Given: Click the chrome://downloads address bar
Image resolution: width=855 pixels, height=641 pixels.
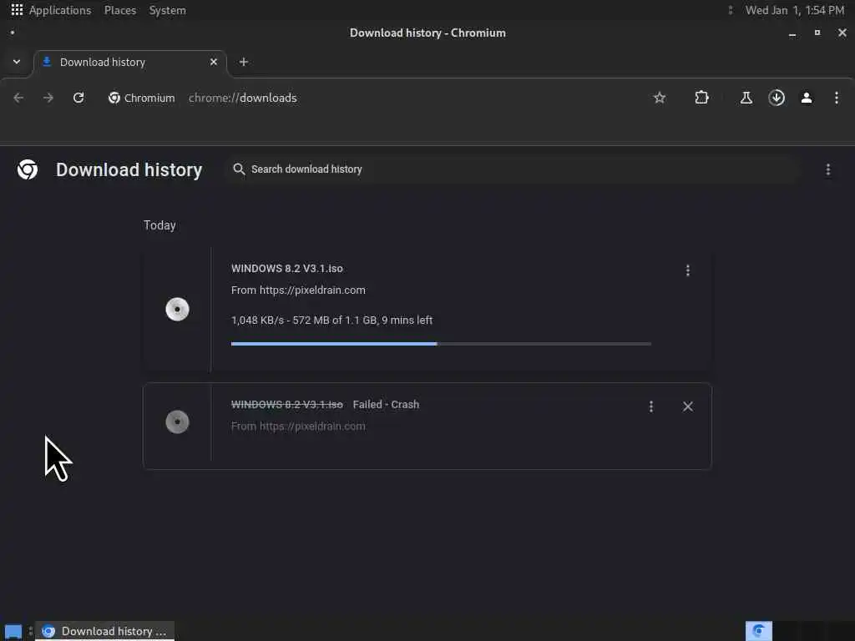Looking at the screenshot, I should 243,98.
